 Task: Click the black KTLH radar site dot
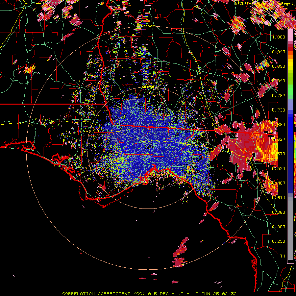[x=148, y=148]
